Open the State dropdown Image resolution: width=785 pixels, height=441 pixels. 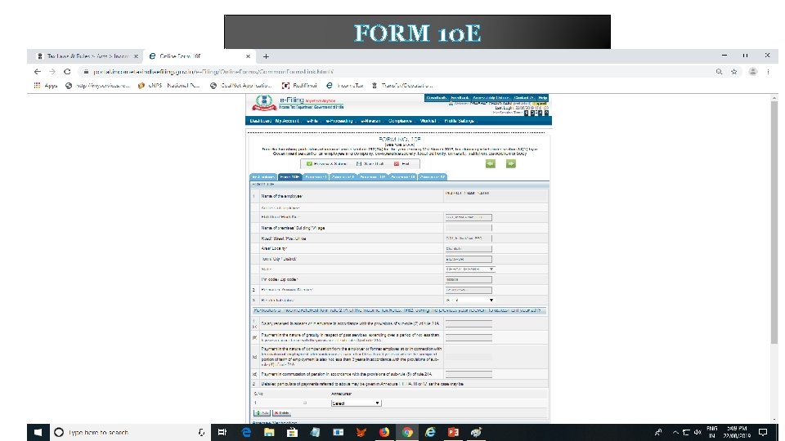[469, 269]
